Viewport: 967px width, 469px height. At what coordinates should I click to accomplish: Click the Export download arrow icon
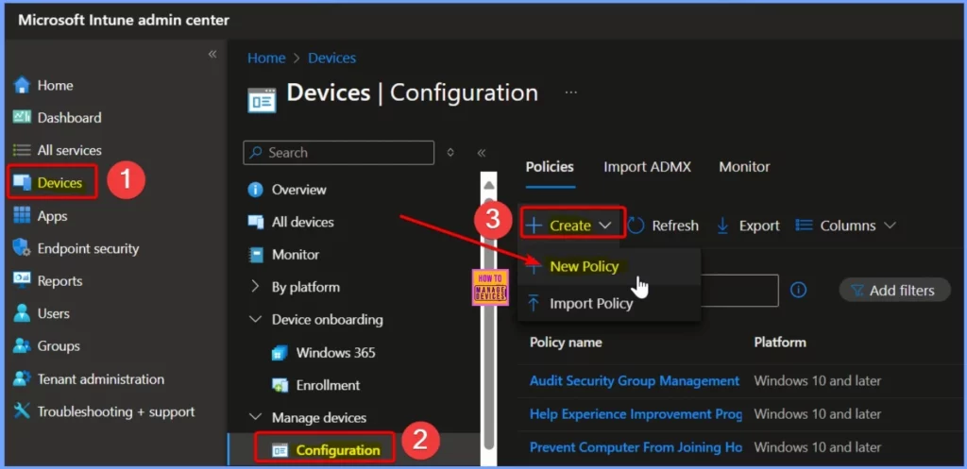pos(722,226)
